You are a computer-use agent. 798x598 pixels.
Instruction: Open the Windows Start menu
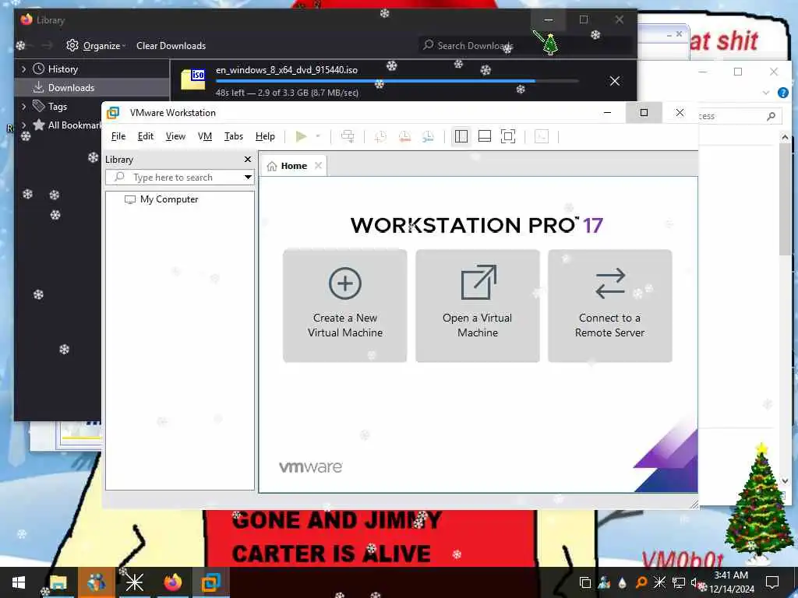click(19, 582)
